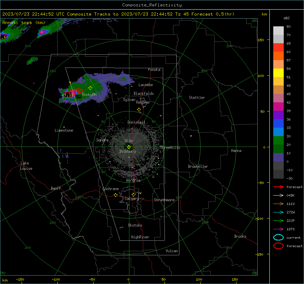The width and height of the screenshot is (304, 284).
Task: Click the yellow diamond marker near Cochrane
Action: (116, 195)
